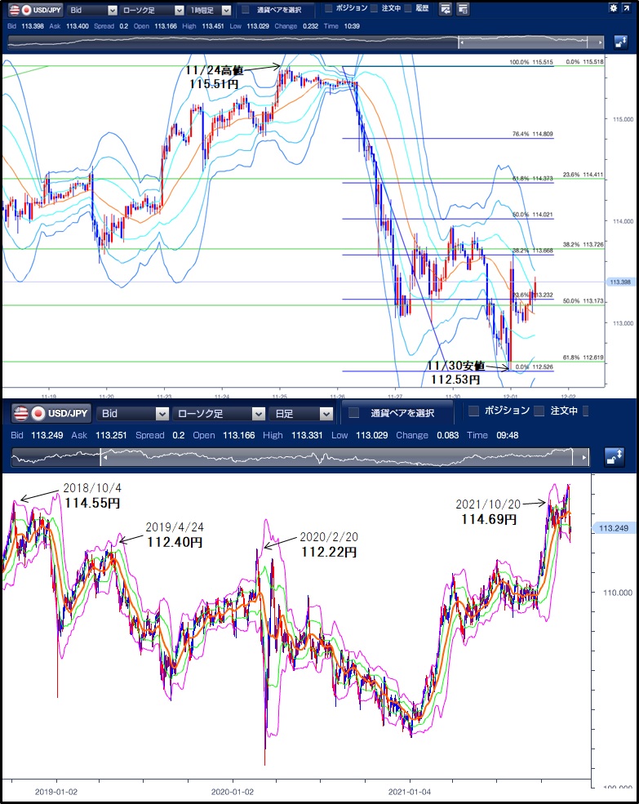Enable the ポジション checkbox in lower chart

474,411
